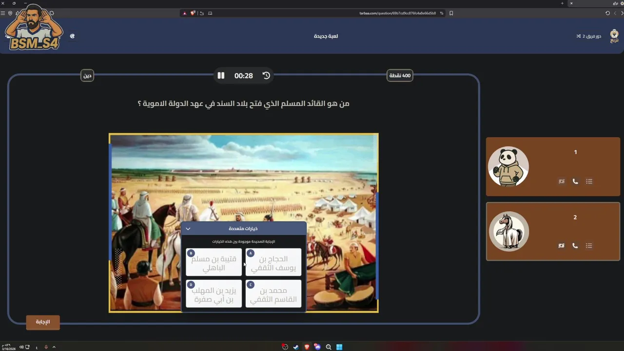Image resolution: width=624 pixels, height=351 pixels.
Task: Expand the system tray hidden icons arrow
Action: coord(54,347)
